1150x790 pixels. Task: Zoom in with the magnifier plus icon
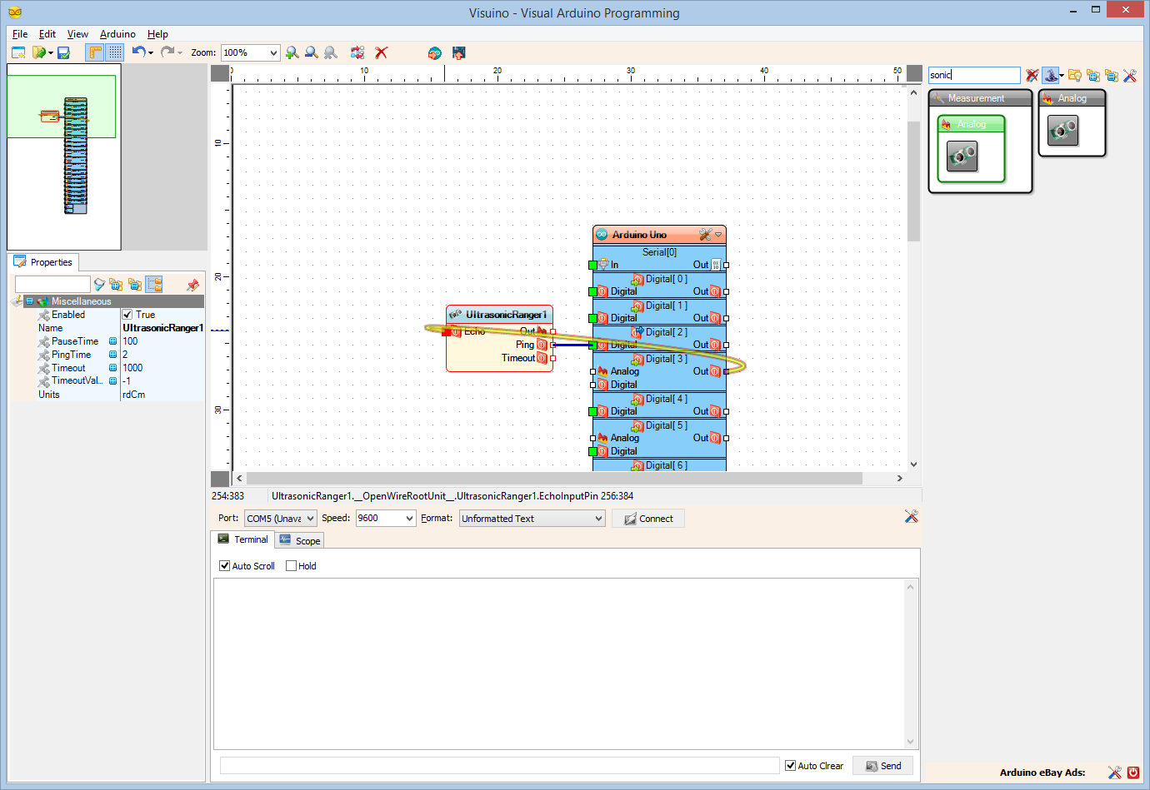(292, 52)
